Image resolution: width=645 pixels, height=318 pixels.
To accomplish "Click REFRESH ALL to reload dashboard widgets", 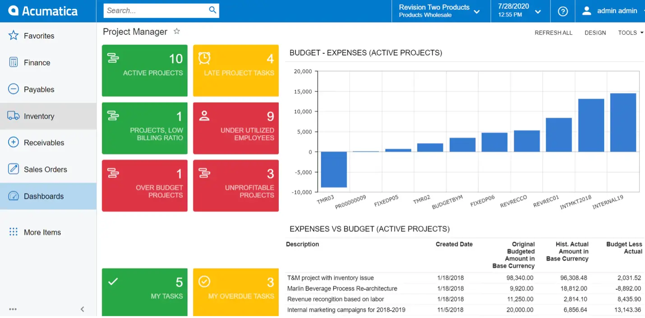I will point(553,32).
